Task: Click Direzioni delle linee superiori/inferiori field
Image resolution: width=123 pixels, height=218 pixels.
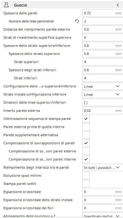Action: pos(103,103)
